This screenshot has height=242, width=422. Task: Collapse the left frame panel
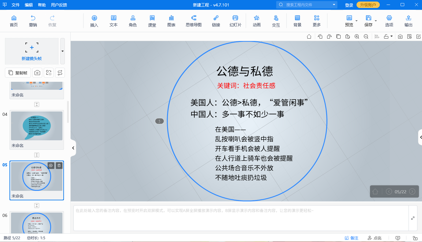click(73, 148)
